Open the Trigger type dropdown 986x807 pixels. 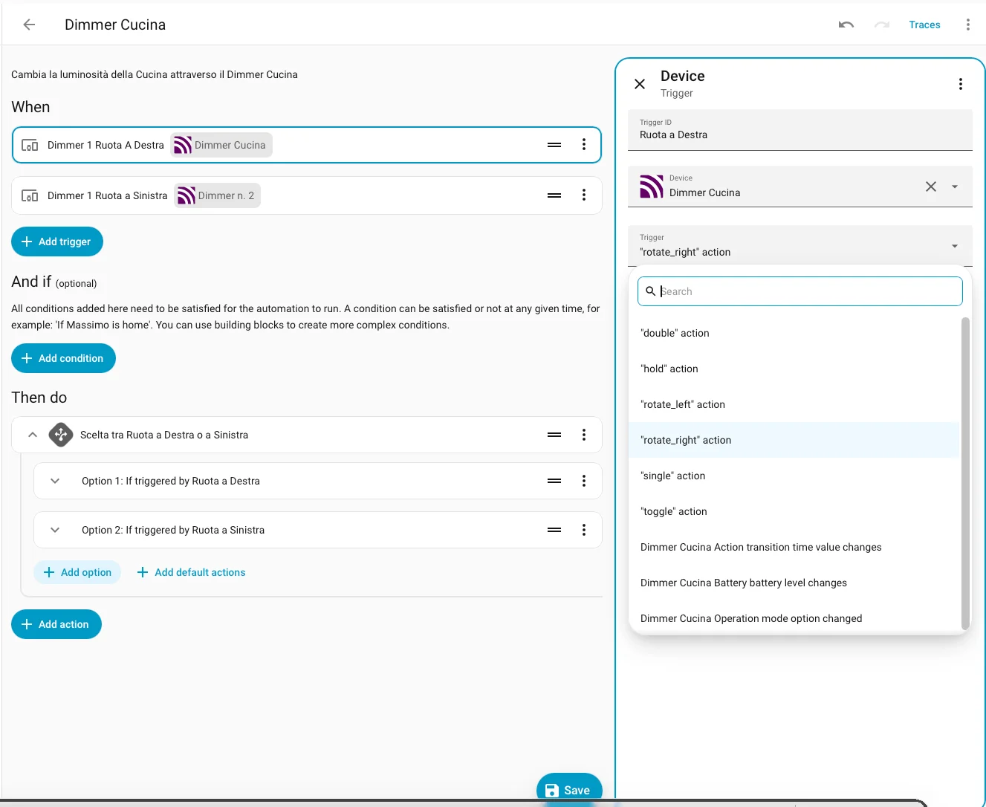pyautogui.click(x=800, y=246)
